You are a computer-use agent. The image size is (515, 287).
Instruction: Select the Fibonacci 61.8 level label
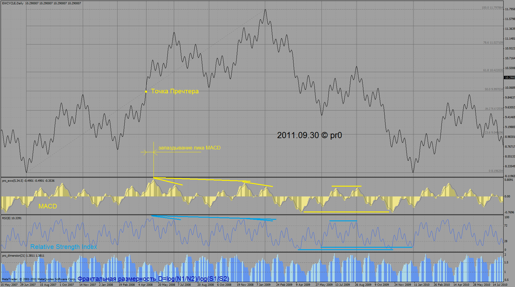point(493,70)
